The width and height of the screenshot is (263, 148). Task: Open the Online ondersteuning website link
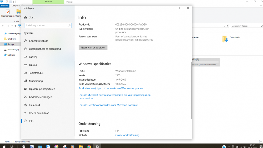pyautogui.click(x=127, y=135)
